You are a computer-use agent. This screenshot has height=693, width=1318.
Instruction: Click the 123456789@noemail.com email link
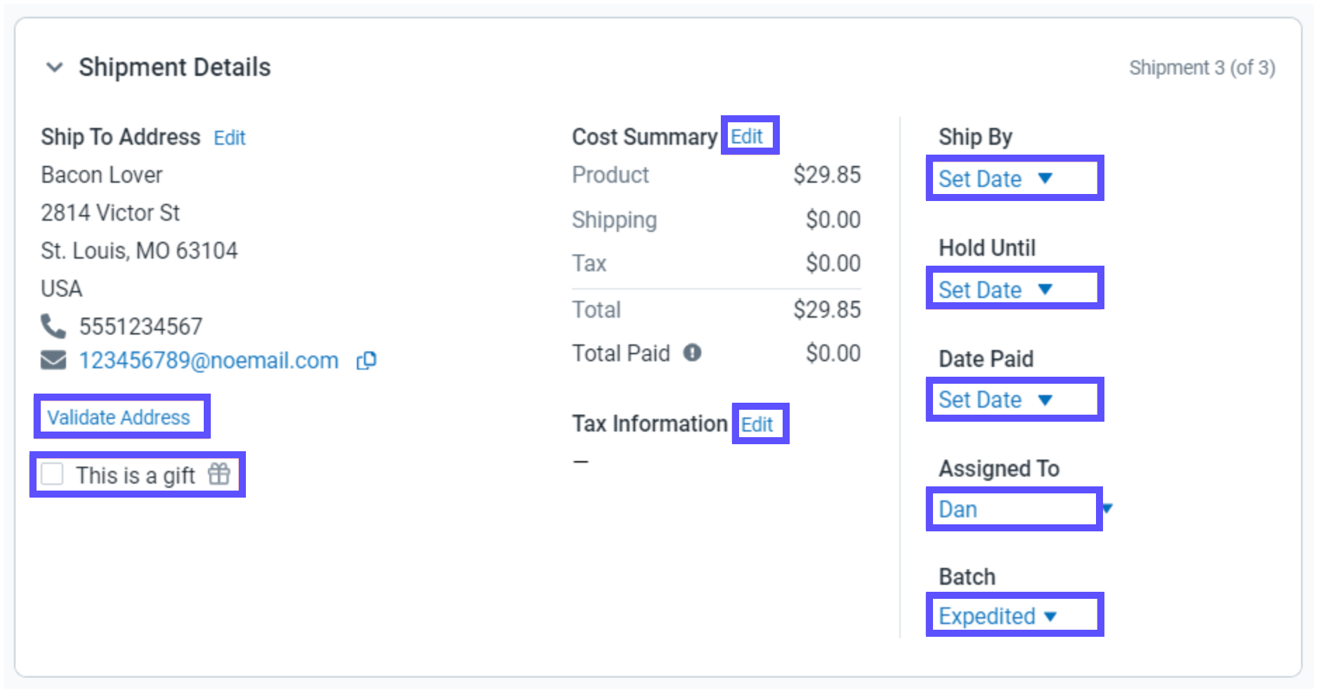coord(209,361)
